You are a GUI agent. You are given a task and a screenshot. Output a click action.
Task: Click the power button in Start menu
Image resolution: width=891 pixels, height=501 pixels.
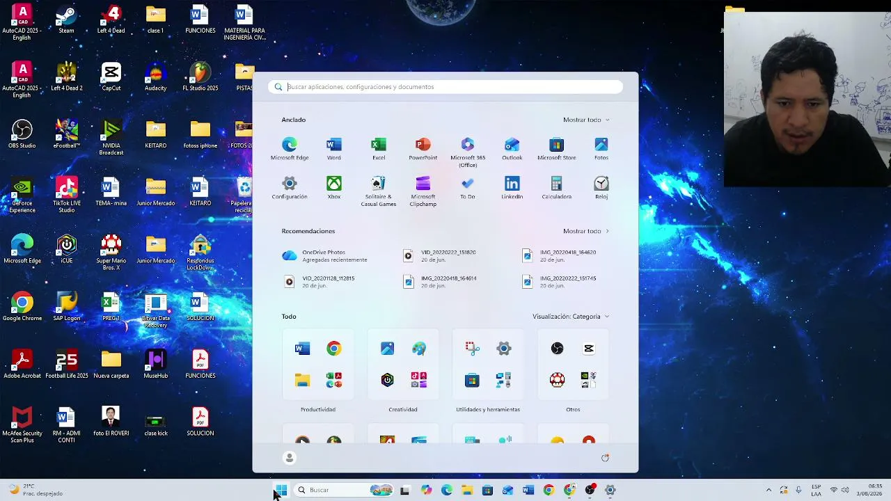tap(605, 457)
